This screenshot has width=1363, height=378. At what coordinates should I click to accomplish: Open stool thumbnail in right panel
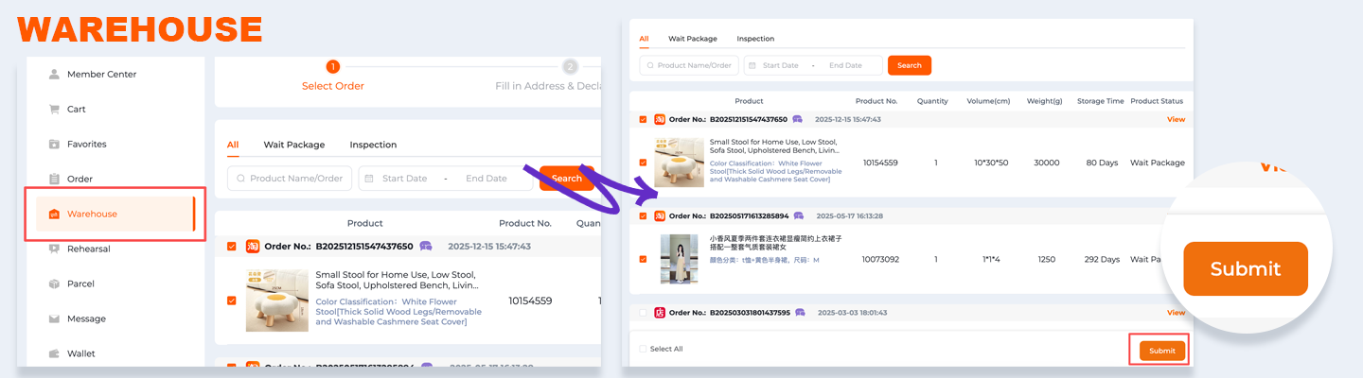(x=680, y=163)
